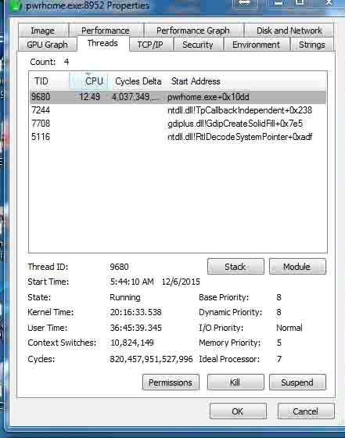Select thread 7244 row

click(x=178, y=110)
